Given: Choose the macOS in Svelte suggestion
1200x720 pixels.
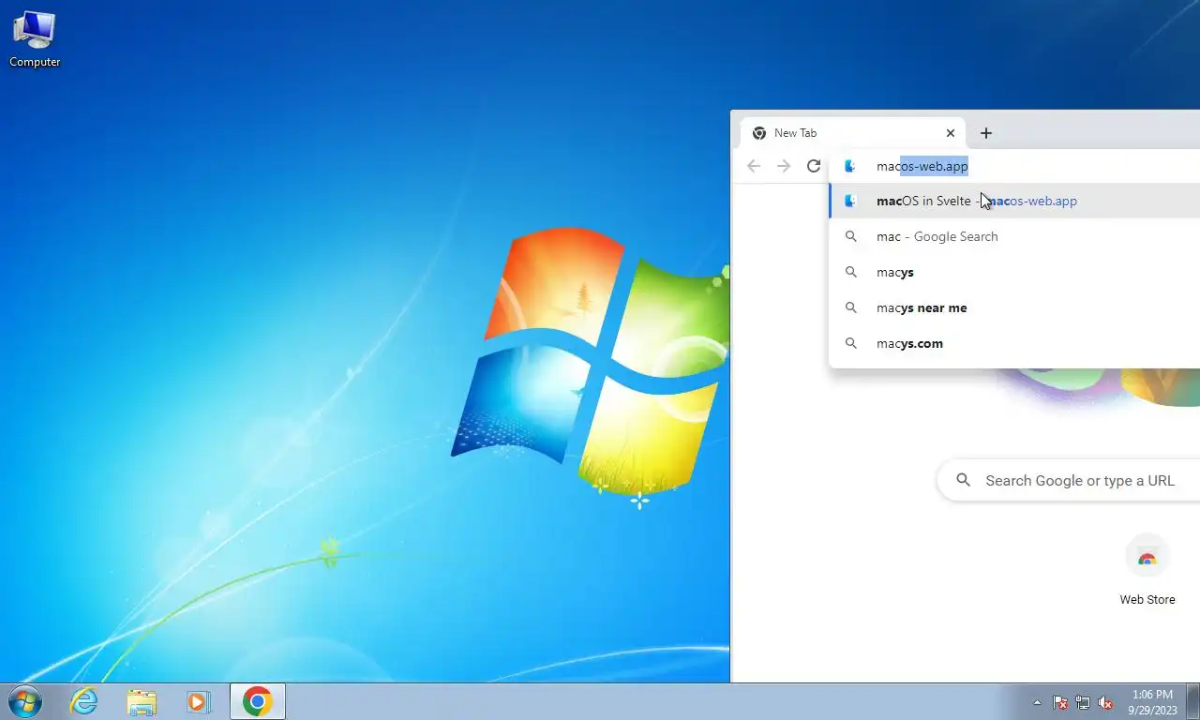Looking at the screenshot, I should [1014, 201].
